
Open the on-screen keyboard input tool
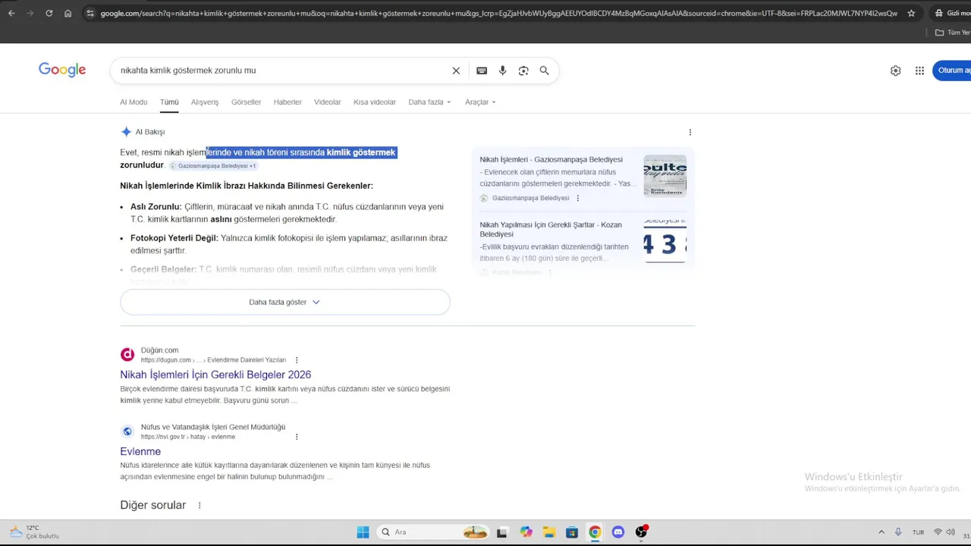pyautogui.click(x=482, y=71)
